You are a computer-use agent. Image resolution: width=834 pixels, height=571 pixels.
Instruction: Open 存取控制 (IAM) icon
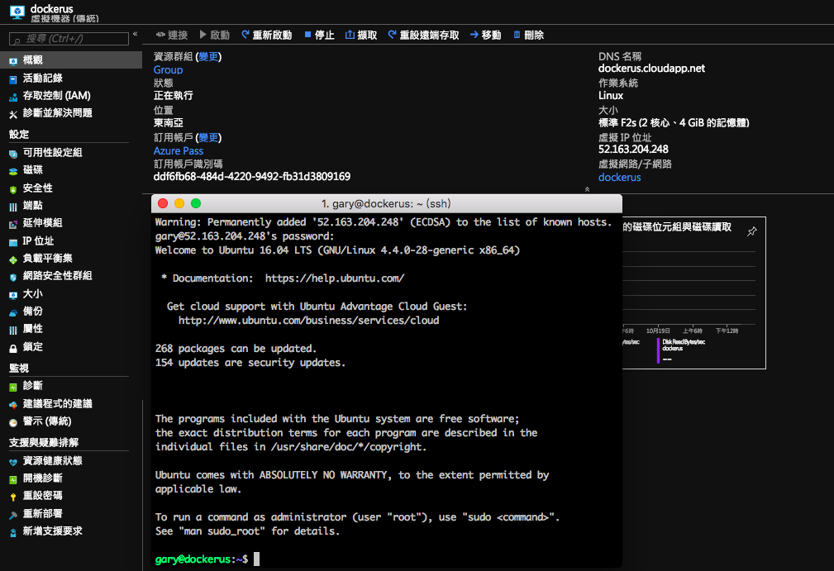click(x=13, y=97)
